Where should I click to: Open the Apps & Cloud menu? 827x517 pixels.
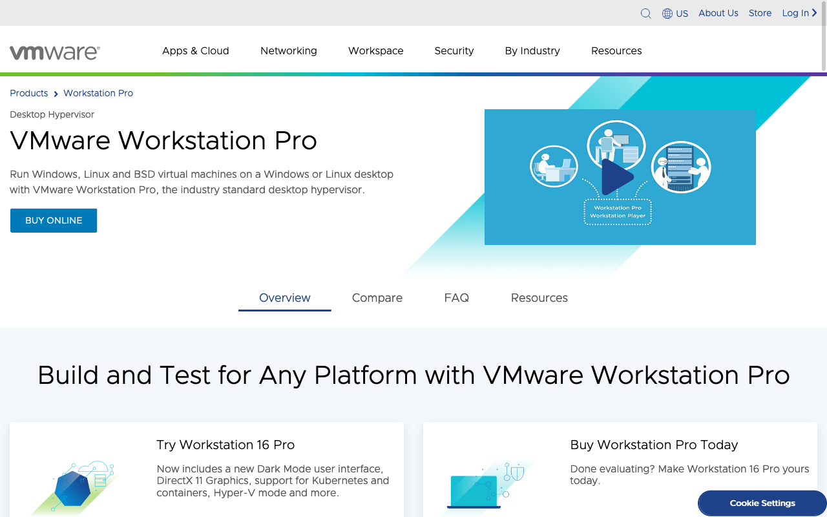196,51
